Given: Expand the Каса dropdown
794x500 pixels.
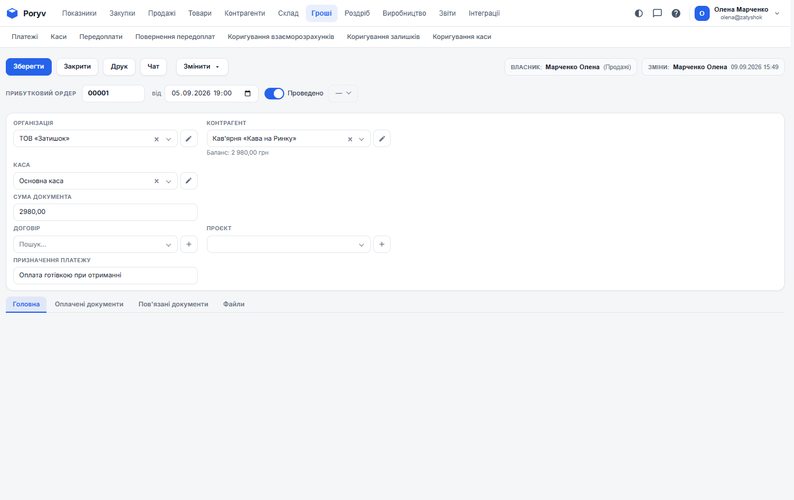Looking at the screenshot, I should 169,181.
